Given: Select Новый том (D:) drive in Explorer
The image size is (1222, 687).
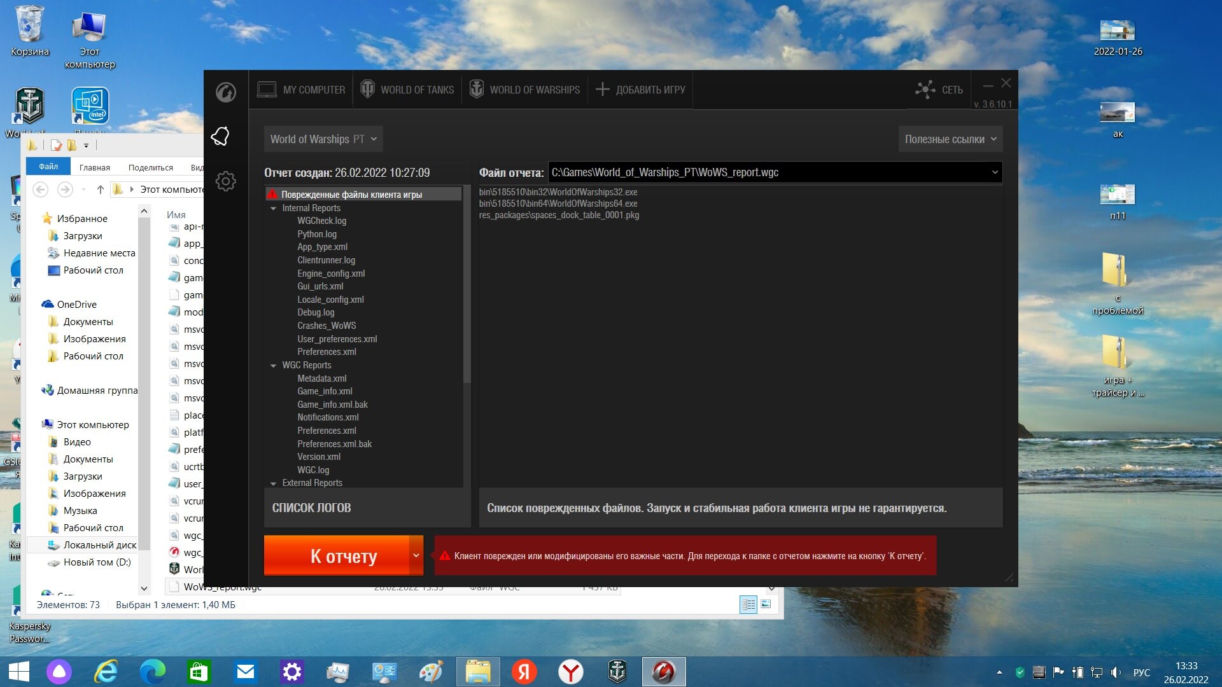Looking at the screenshot, I should (x=90, y=562).
